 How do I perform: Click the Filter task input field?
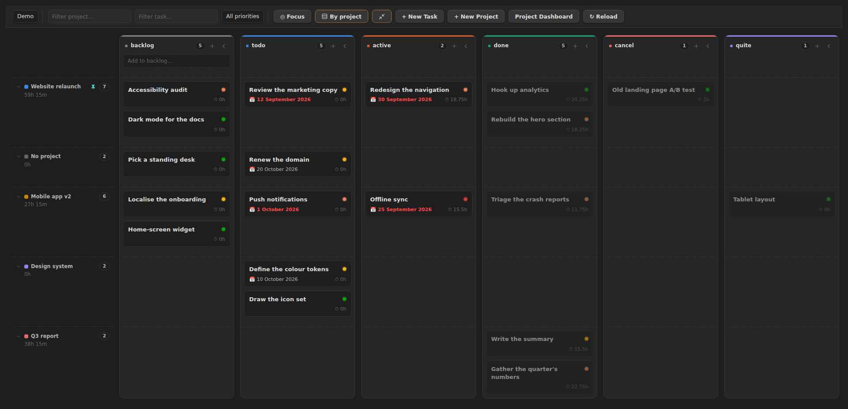(176, 16)
